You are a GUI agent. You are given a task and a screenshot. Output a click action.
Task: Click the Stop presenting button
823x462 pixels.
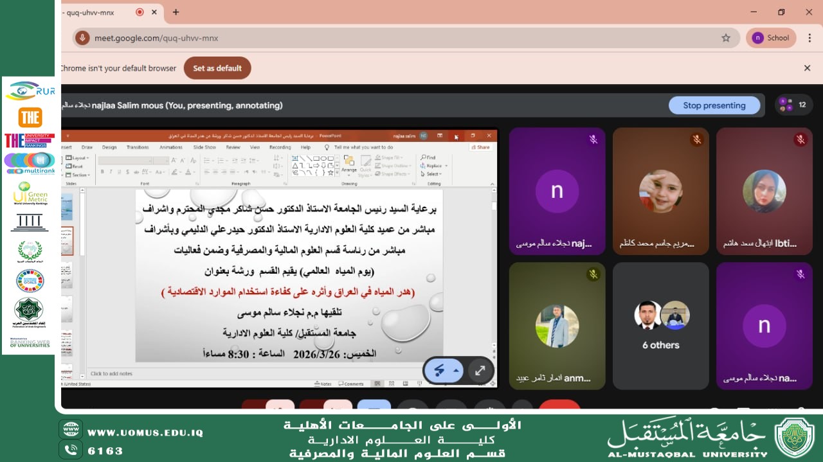tap(714, 105)
